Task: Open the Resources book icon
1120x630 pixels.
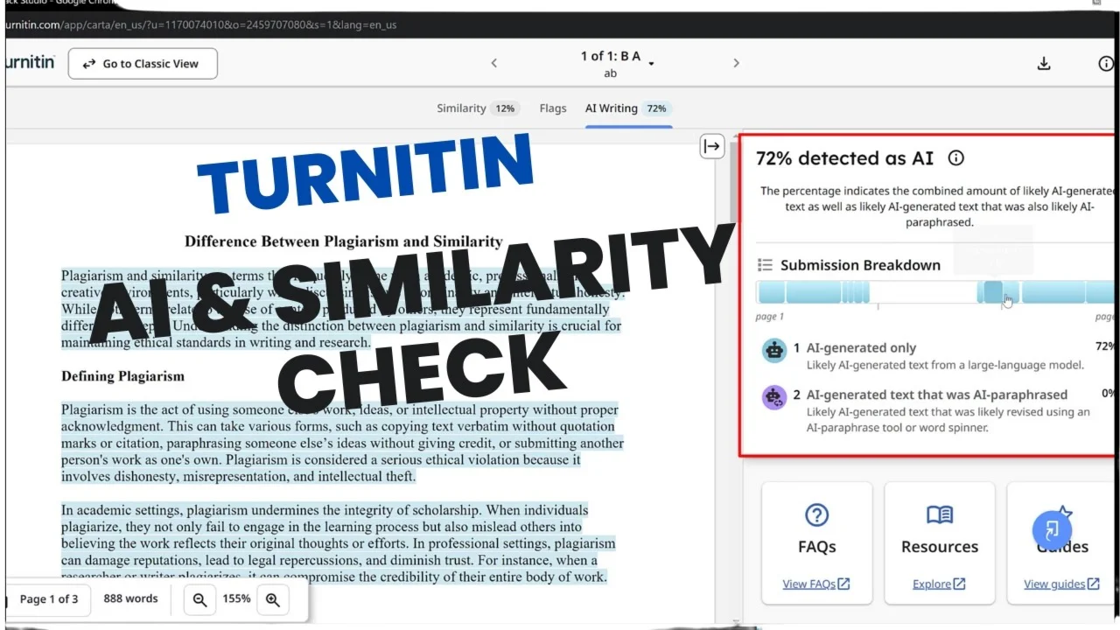Action: pyautogui.click(x=939, y=514)
